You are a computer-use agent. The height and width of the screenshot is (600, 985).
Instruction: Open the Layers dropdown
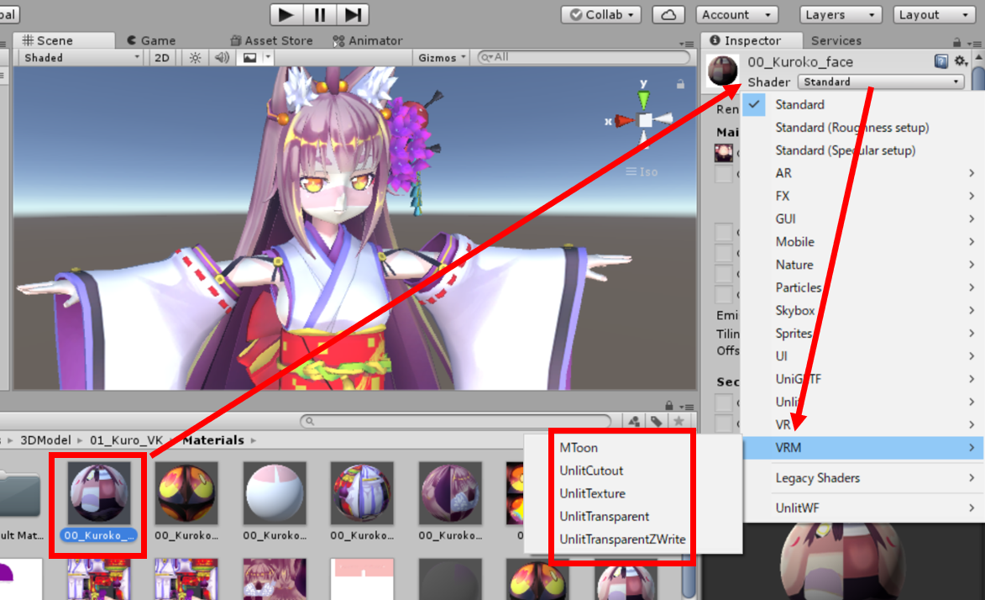point(840,14)
